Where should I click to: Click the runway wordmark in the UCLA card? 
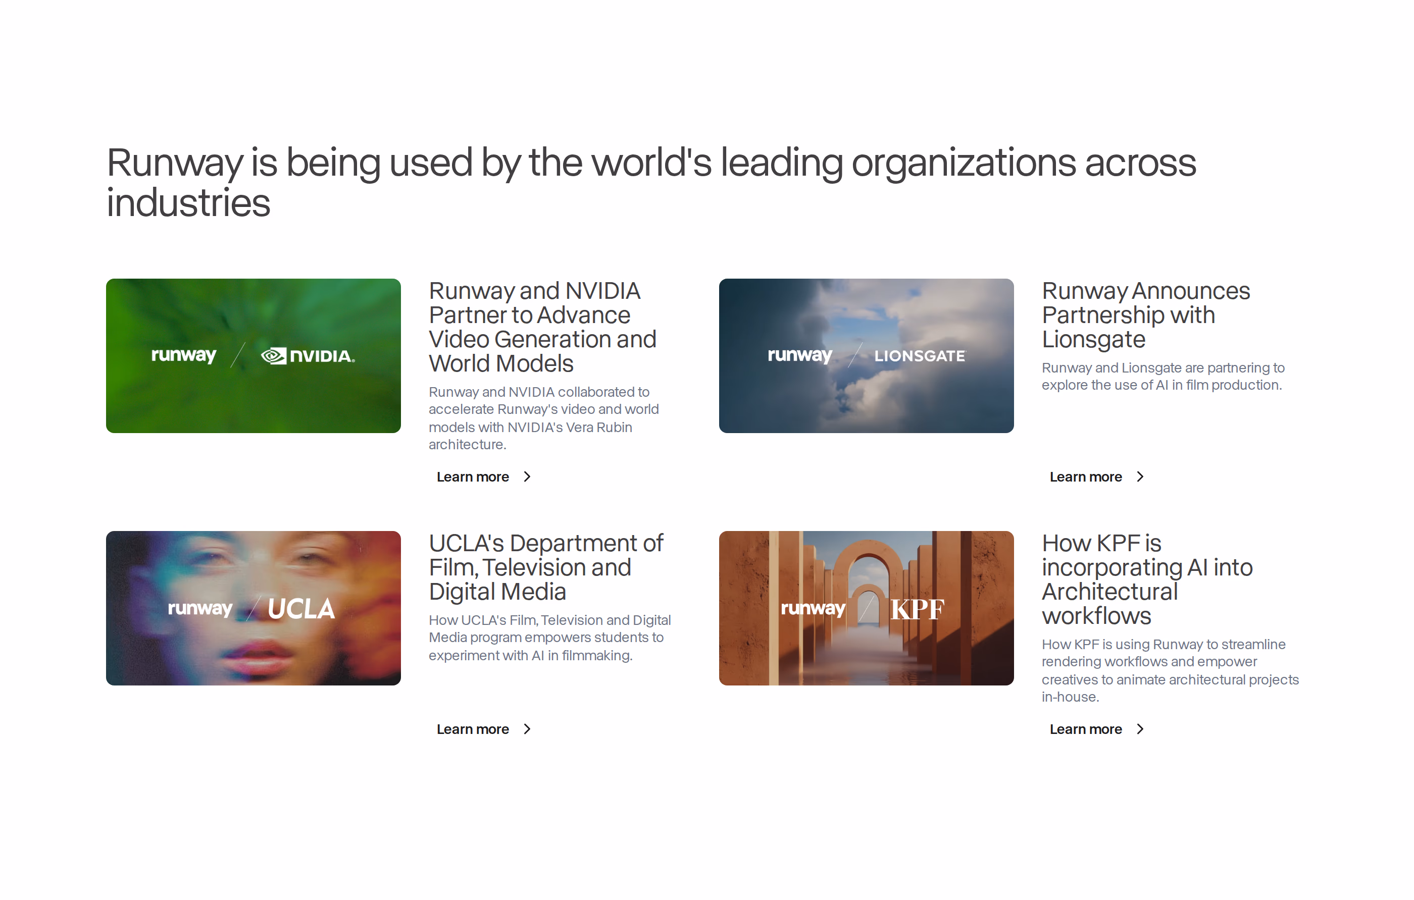coord(200,609)
